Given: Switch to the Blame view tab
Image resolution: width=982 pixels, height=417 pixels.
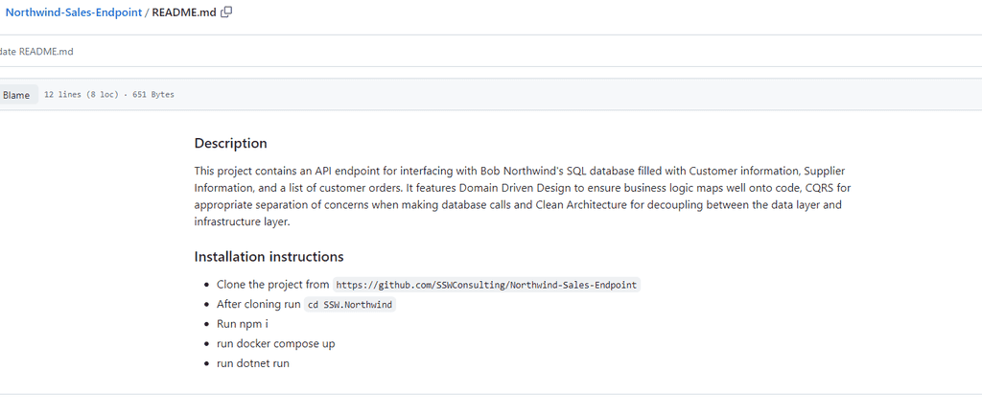Looking at the screenshot, I should (16, 95).
